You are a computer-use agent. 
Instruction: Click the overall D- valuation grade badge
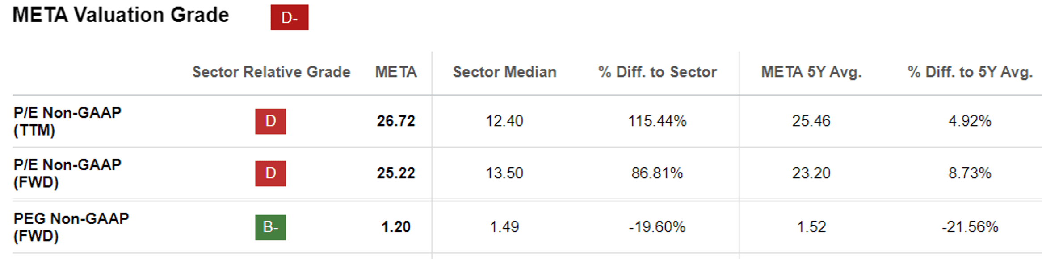click(x=289, y=17)
